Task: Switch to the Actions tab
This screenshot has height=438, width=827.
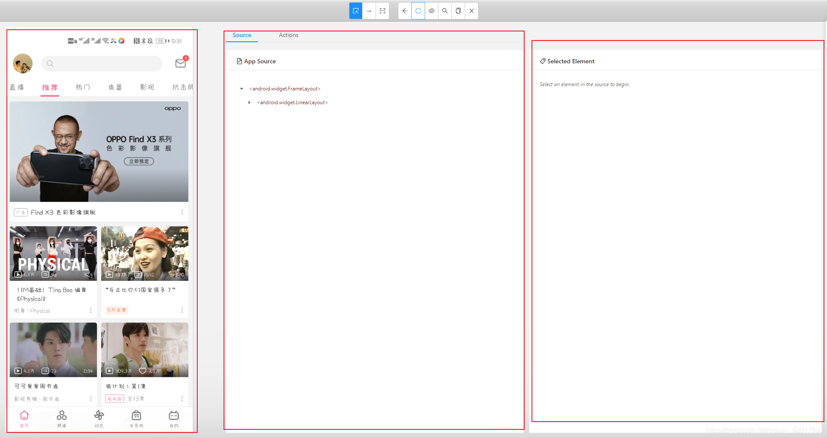Action: [289, 35]
